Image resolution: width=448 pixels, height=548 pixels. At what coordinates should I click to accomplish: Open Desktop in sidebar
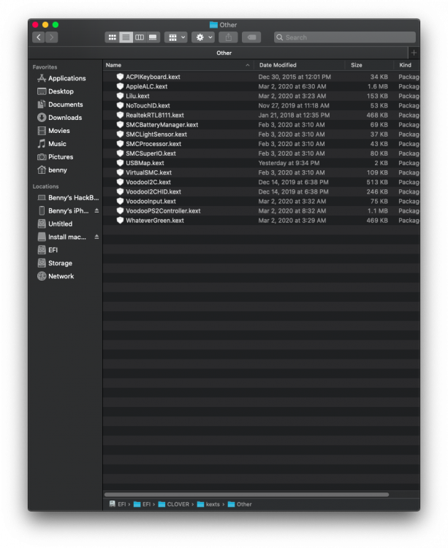tap(61, 91)
